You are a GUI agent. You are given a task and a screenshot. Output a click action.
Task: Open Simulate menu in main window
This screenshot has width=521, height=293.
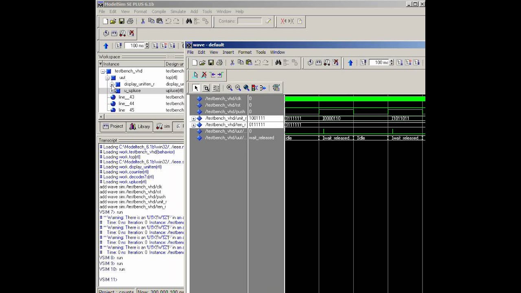click(x=178, y=11)
